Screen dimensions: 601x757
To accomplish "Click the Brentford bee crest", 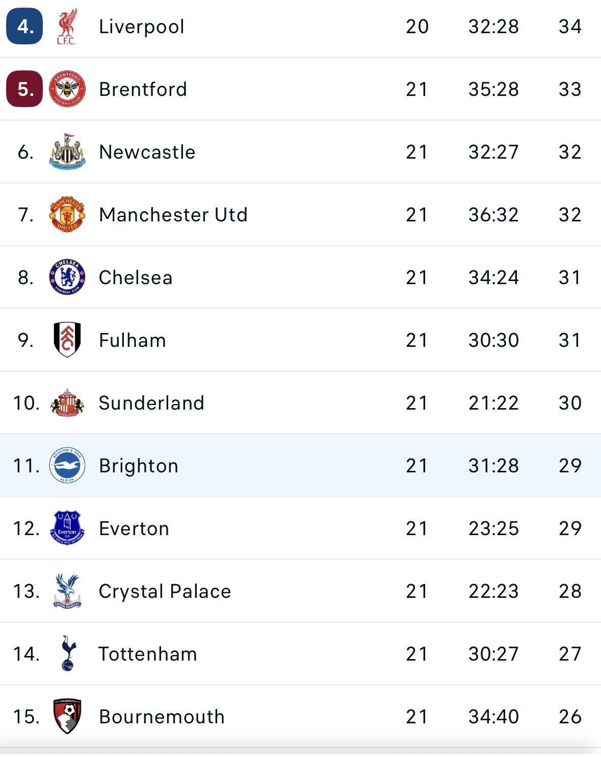I will point(67,89).
